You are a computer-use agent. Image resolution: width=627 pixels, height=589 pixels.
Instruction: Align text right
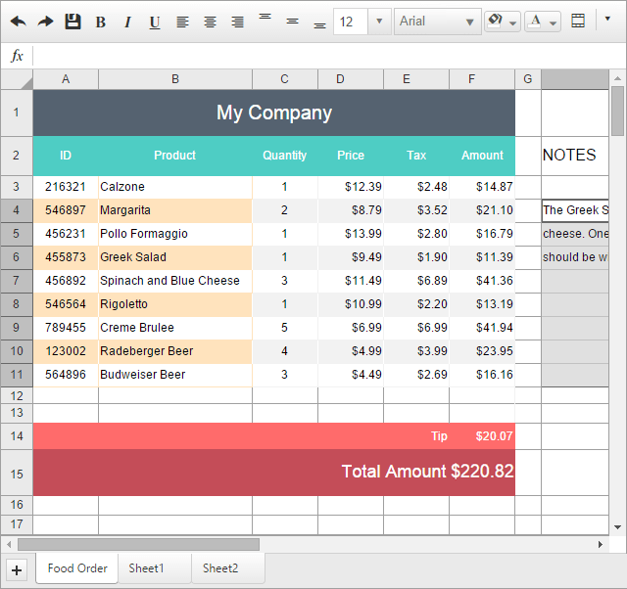[237, 22]
